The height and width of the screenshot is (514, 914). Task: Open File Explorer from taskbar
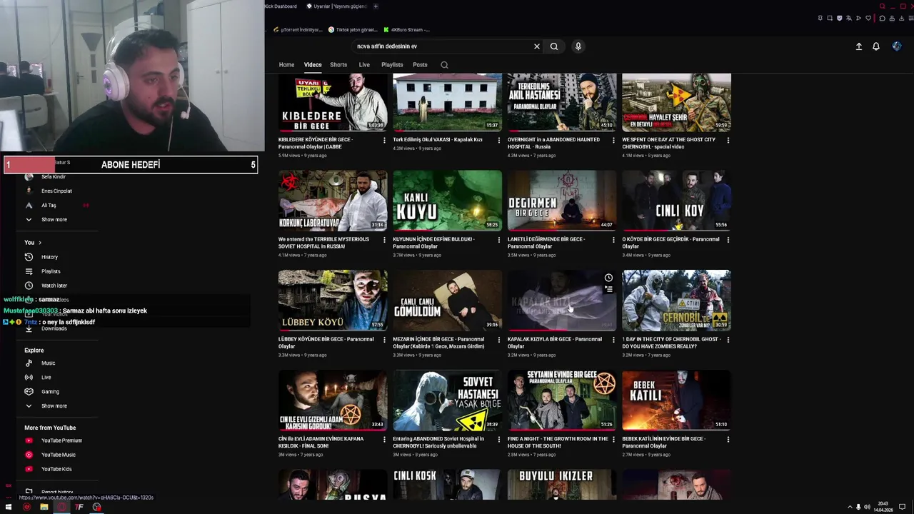[44, 507]
